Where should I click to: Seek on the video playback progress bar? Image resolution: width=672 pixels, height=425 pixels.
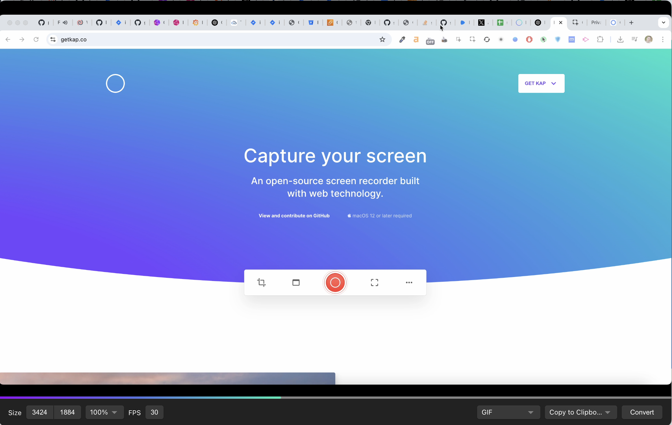(x=336, y=398)
